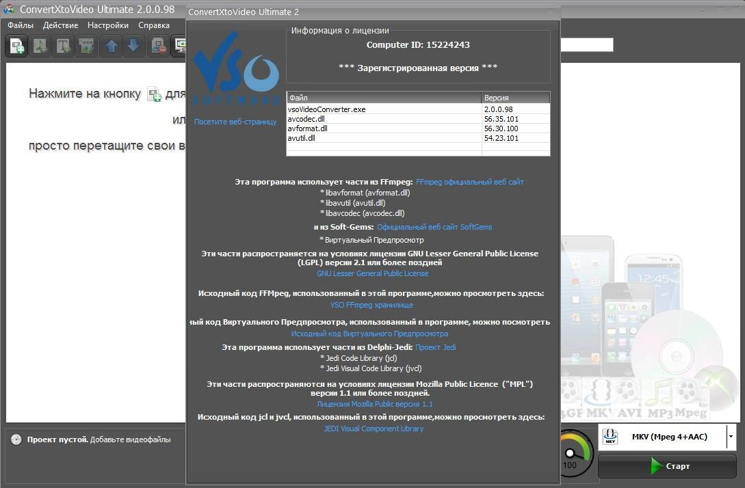Open the output profile dropdown arrow
This screenshot has width=745, height=488.
731,436
